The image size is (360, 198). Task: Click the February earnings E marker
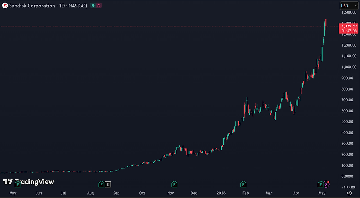[x=243, y=184]
